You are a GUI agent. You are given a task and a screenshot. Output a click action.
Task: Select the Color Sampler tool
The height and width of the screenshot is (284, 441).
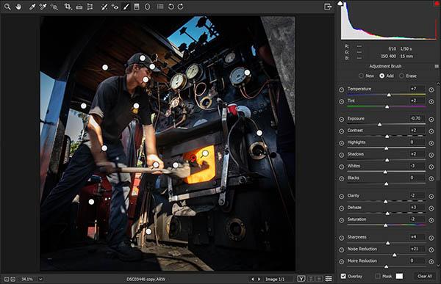click(x=43, y=7)
